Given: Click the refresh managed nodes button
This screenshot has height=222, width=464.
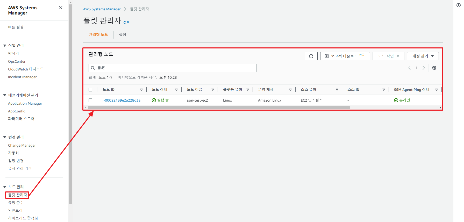Looking at the screenshot, I should click(311, 56).
